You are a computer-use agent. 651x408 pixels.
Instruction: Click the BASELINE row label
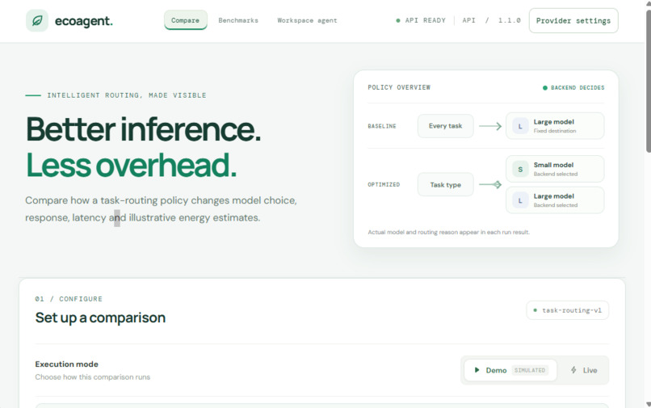382,126
